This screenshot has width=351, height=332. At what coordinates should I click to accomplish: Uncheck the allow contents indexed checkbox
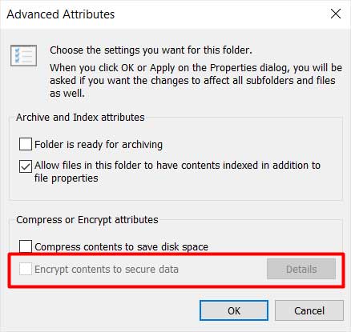pos(26,166)
